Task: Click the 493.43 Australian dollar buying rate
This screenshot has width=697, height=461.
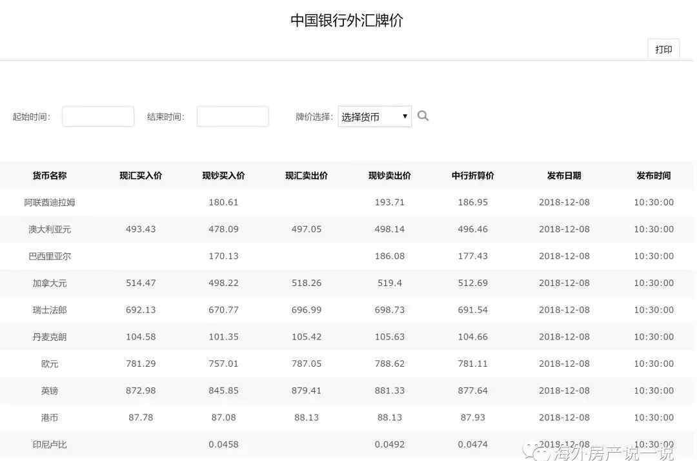Action: click(x=141, y=229)
